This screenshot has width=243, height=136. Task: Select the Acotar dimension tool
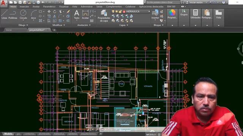[x=85, y=15]
